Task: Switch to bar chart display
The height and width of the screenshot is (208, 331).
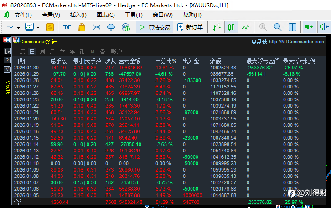Action: (x=217, y=27)
